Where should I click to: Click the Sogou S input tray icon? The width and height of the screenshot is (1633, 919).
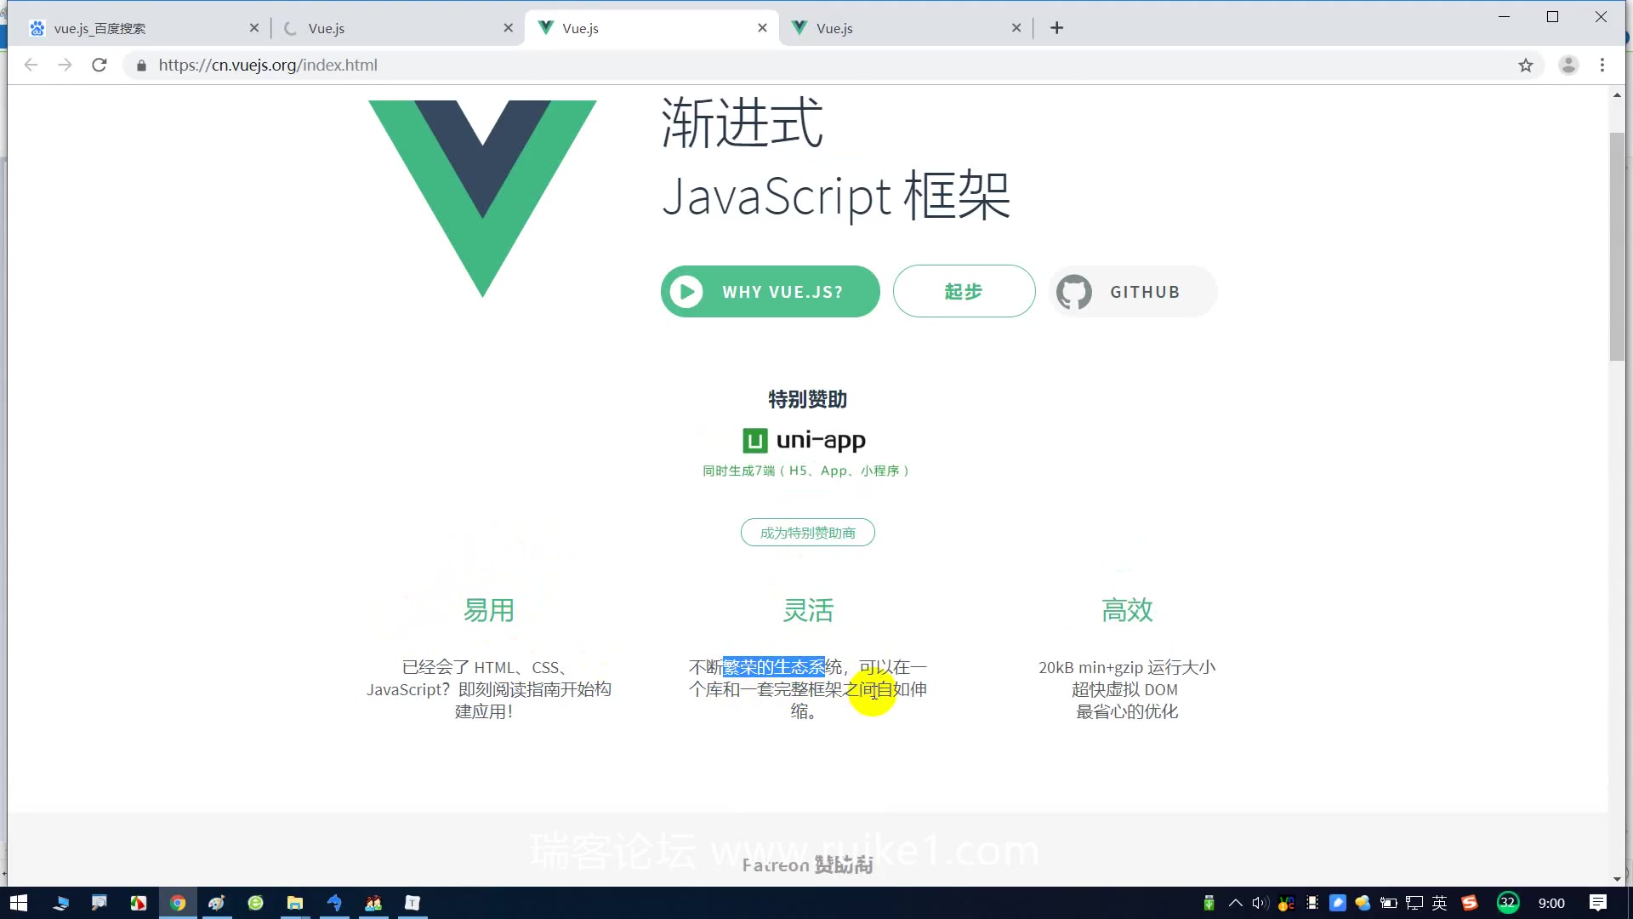coord(1470,903)
